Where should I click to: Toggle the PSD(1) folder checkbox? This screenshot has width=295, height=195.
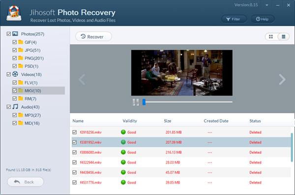(14, 66)
